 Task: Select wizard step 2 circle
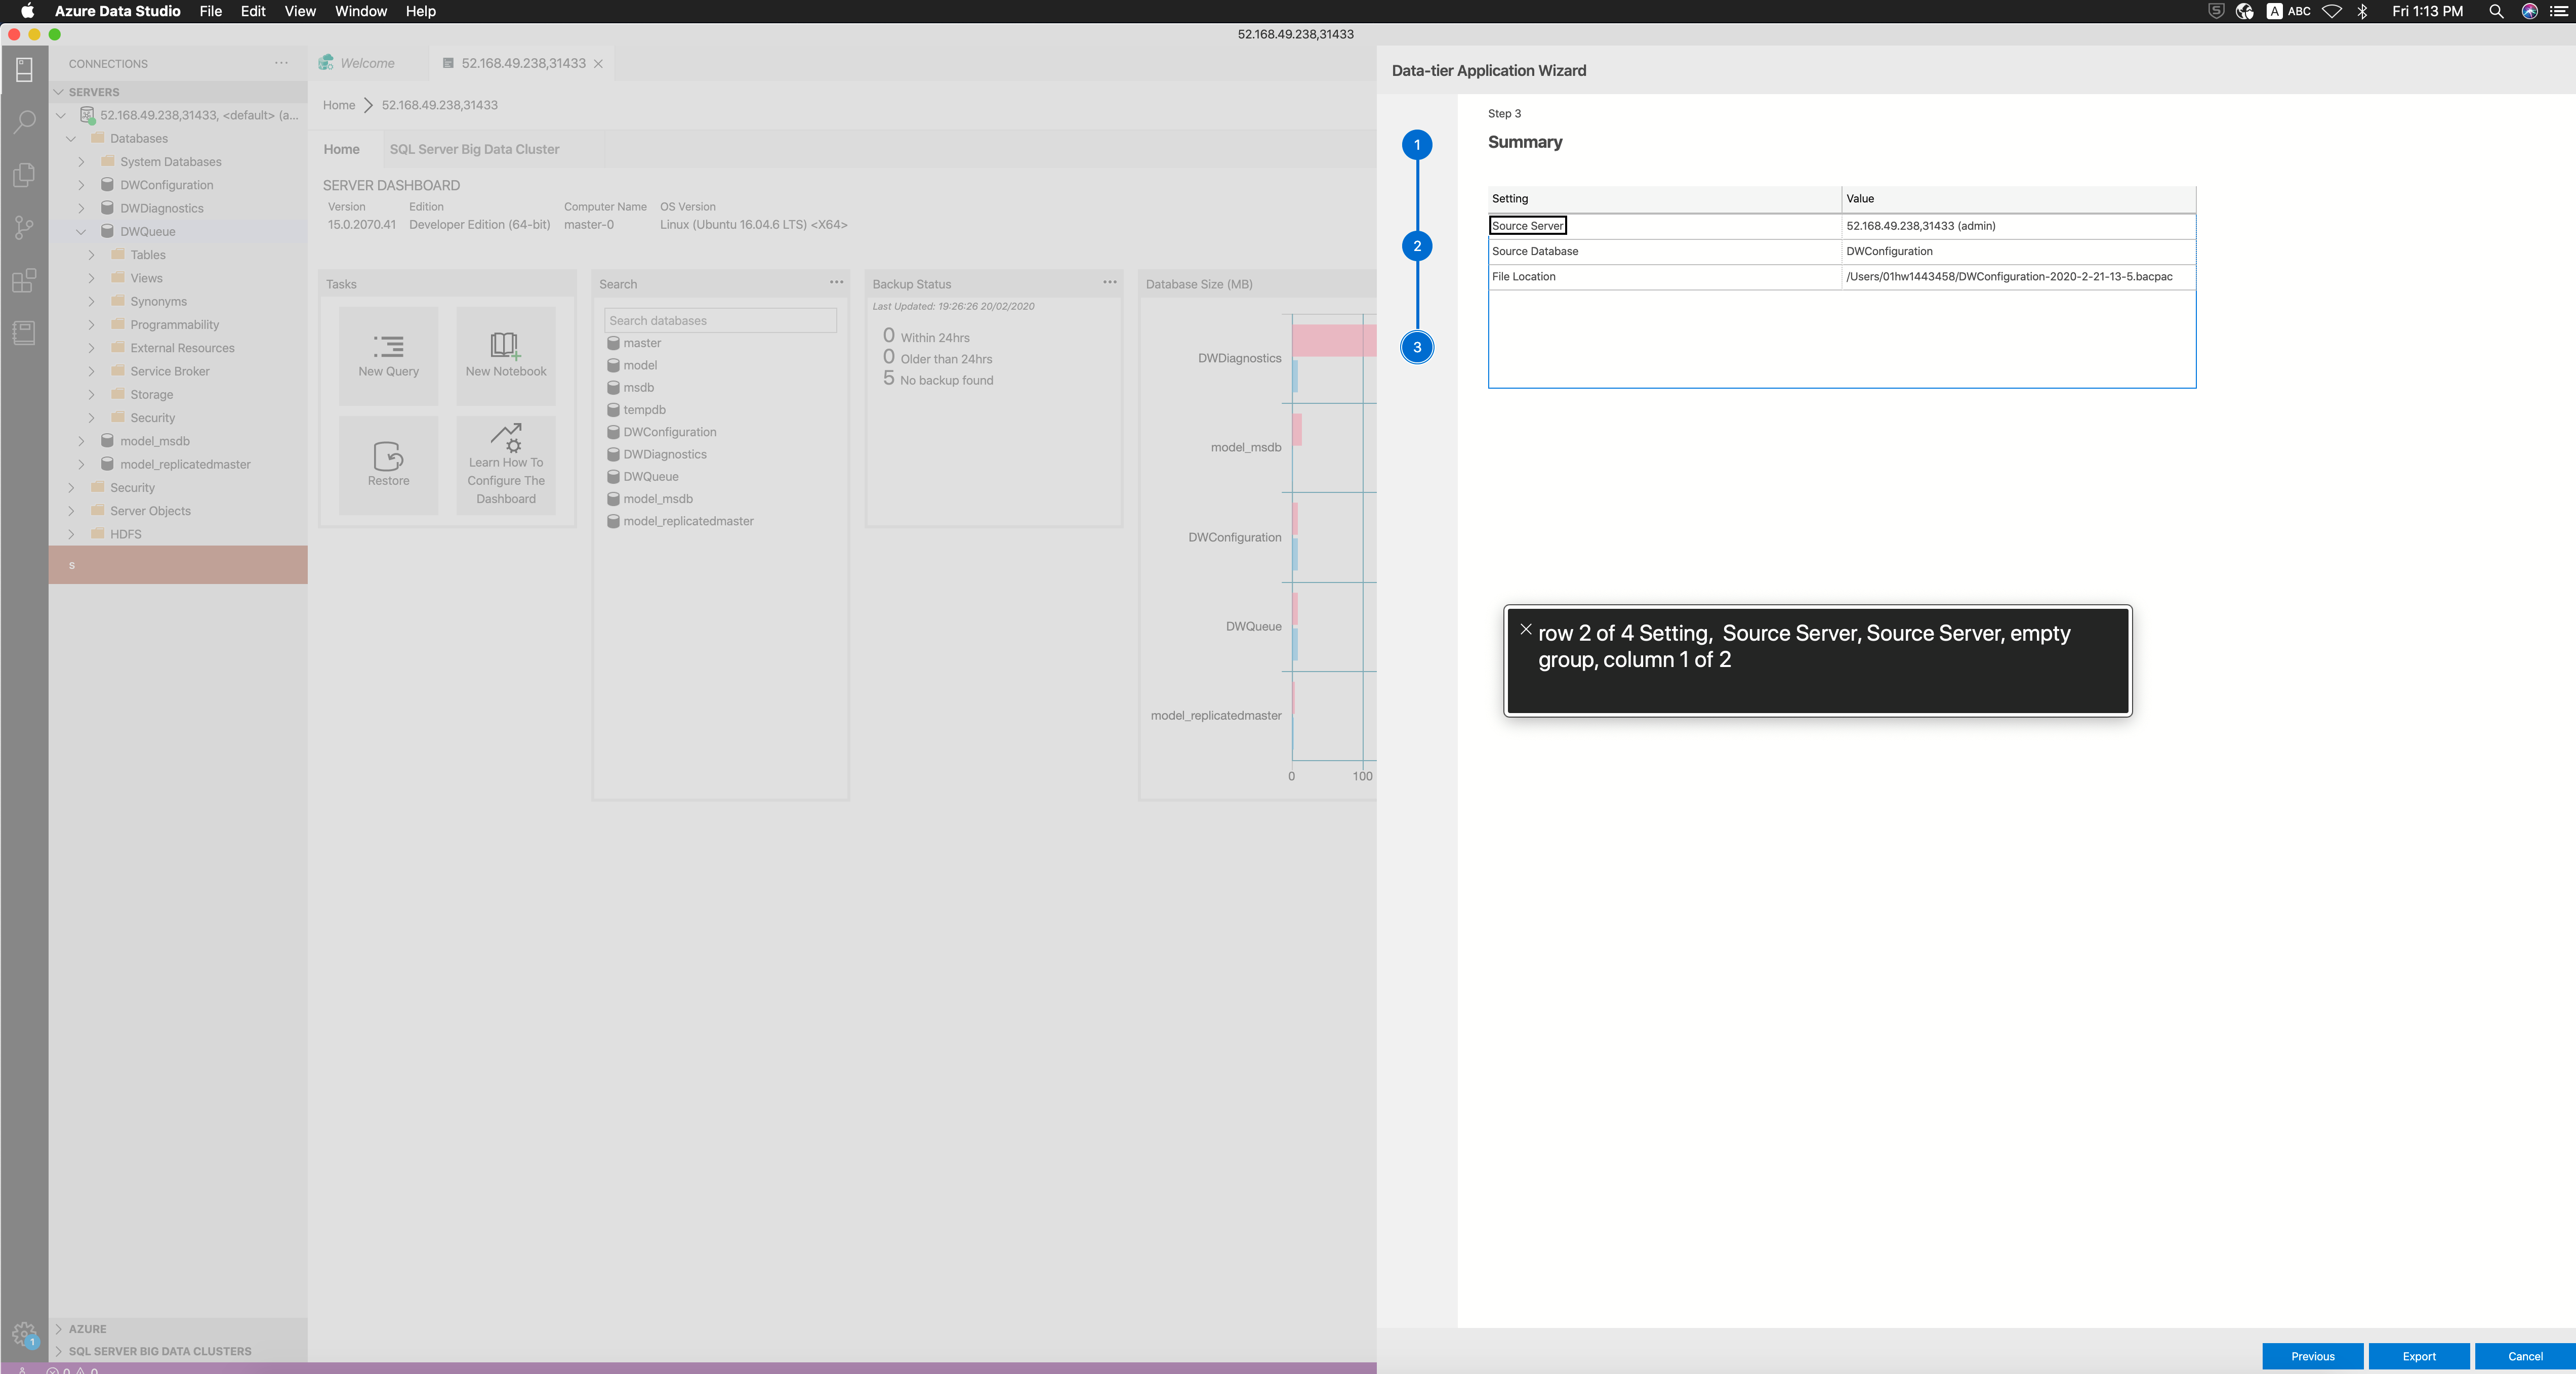(x=1417, y=246)
